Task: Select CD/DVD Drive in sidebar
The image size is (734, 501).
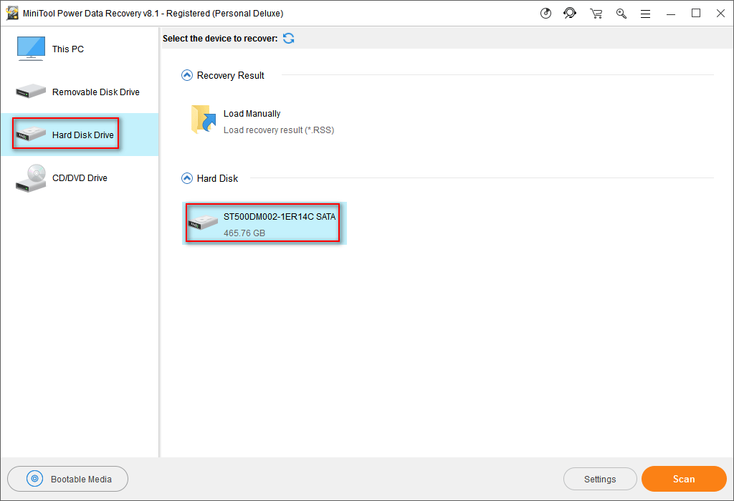Action: pyautogui.click(x=80, y=177)
